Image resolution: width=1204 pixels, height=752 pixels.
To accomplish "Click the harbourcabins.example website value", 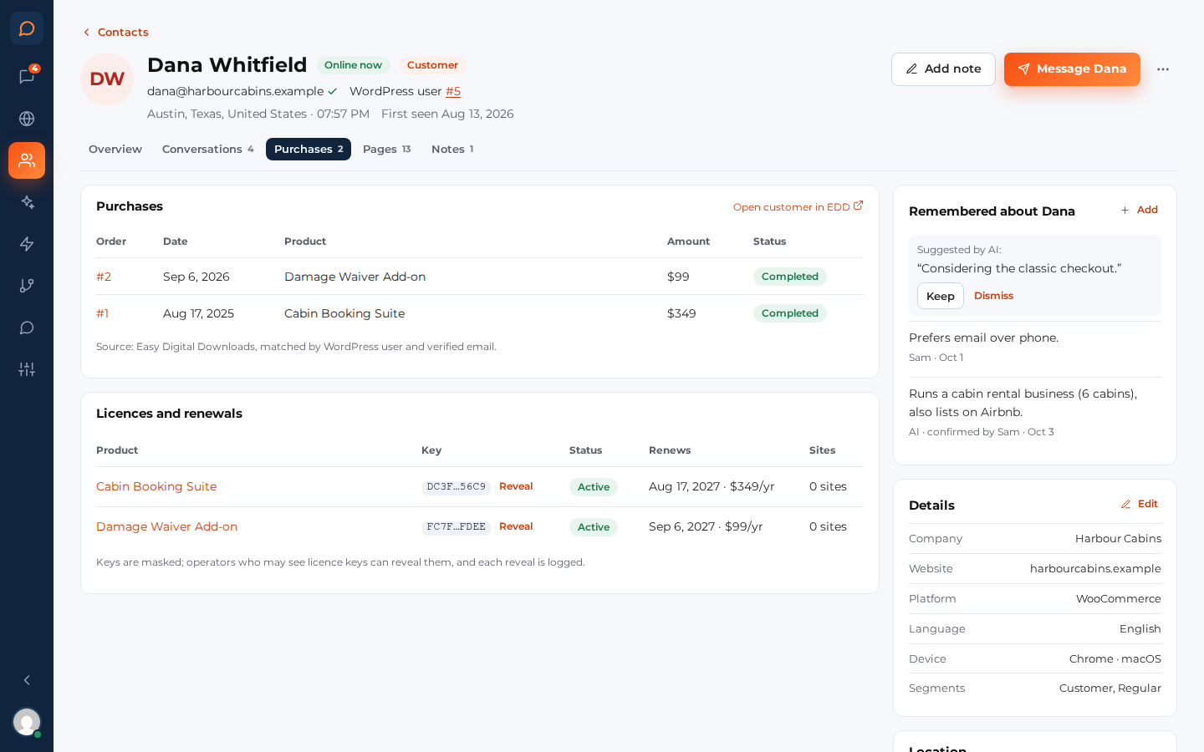I will pos(1095,568).
